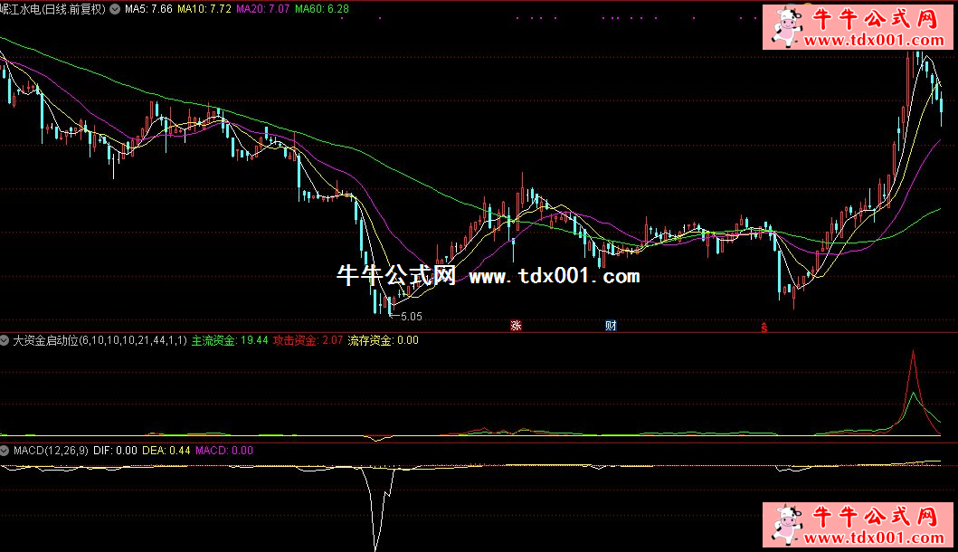Click the cow mascot in bottom-right logo
Image resolution: width=958 pixels, height=552 pixels.
pyautogui.click(x=783, y=526)
